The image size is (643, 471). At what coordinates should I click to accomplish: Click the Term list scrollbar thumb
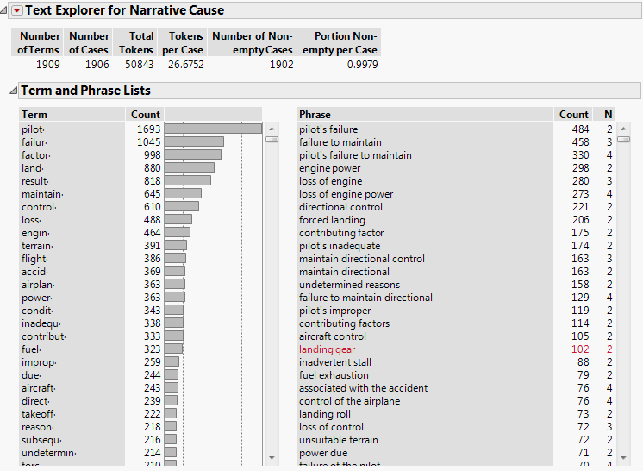coord(272,138)
